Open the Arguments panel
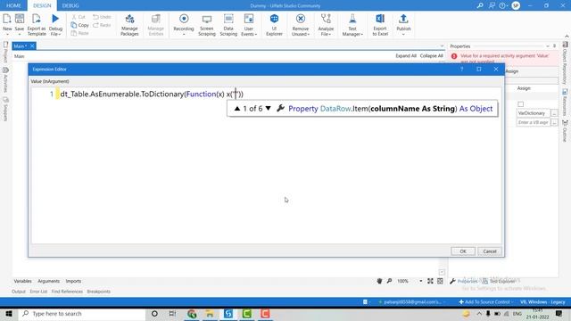Screen dimensions: 571x321 point(48,281)
